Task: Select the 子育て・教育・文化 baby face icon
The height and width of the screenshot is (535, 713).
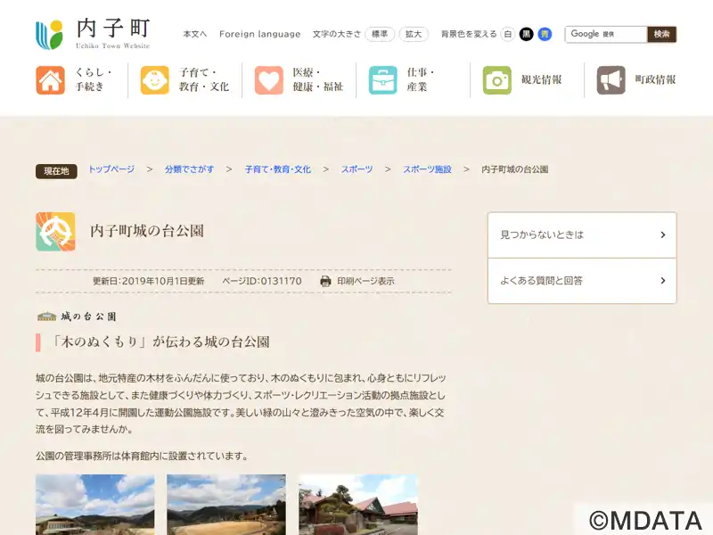Action: point(154,80)
